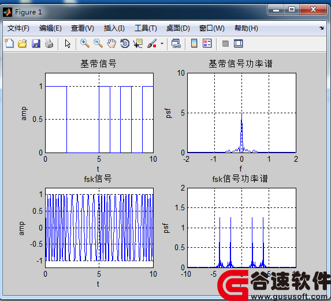Toggle the Insert Colorbar button
The image size is (331, 301).
click(x=194, y=44)
